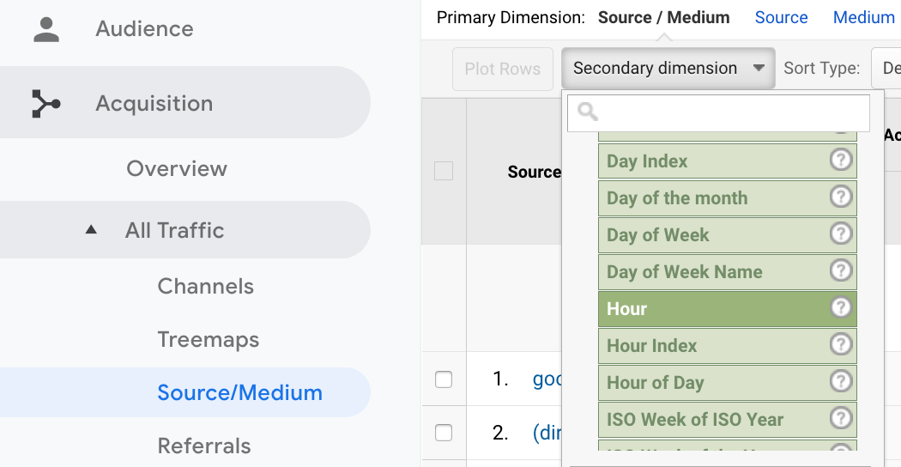Image resolution: width=901 pixels, height=467 pixels.
Task: Switch primary dimension to Medium
Action: pyautogui.click(x=863, y=17)
